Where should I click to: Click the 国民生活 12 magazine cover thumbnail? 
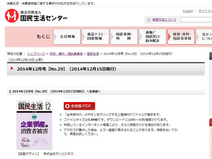pos(34,125)
